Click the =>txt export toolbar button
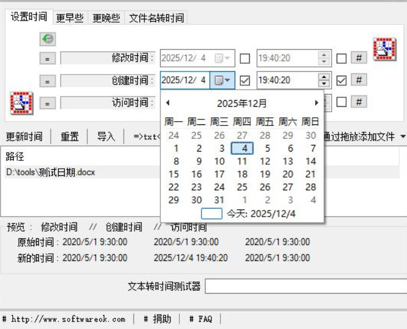Viewport: 407px width, 329px height. click(x=147, y=137)
